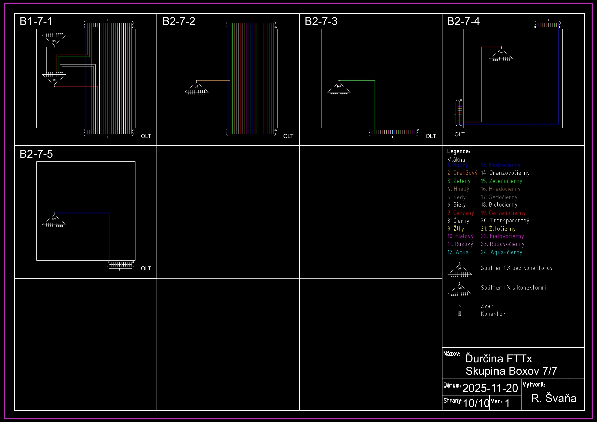The image size is (597, 422).
Task: Click the upper splitter in box B1-7-1
Action: [x=54, y=40]
